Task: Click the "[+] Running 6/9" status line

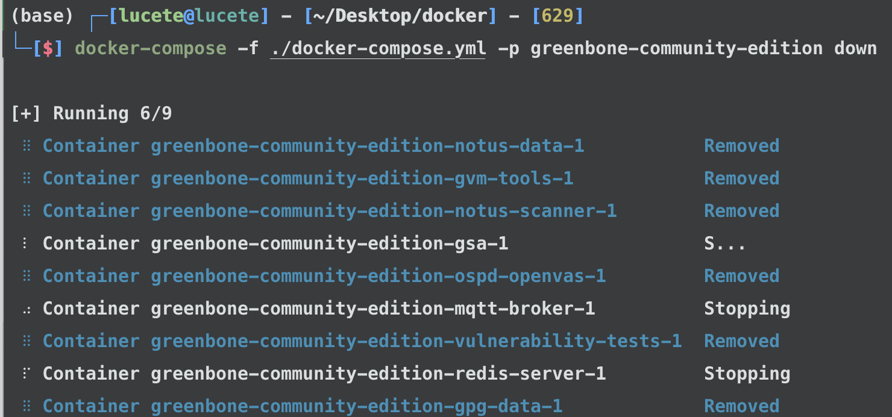Action: pos(92,113)
